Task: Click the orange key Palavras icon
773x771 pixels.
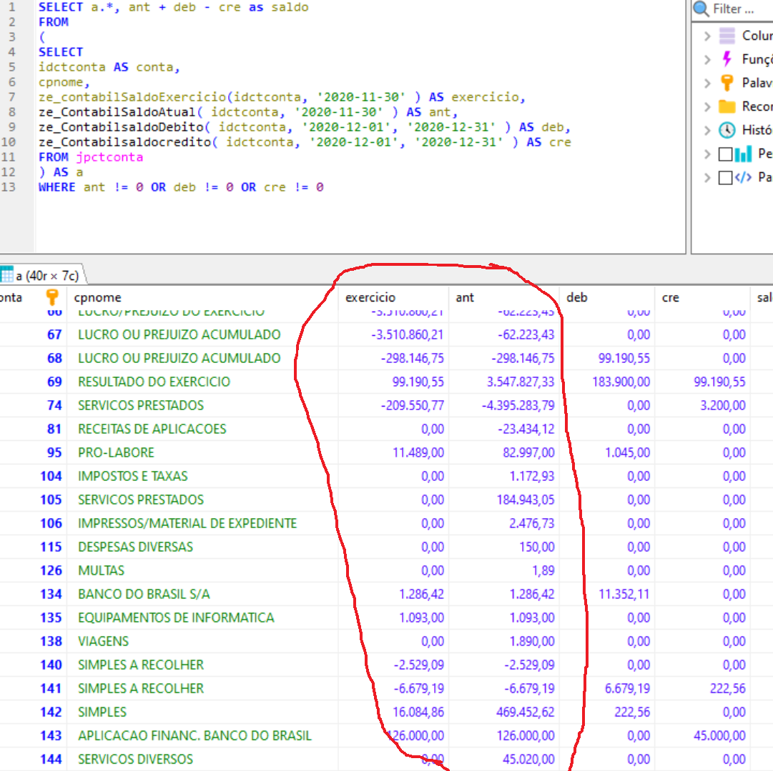Action: pyautogui.click(x=727, y=83)
